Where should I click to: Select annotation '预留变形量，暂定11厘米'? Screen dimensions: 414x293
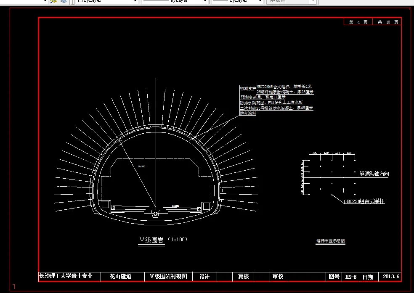coord(263,97)
